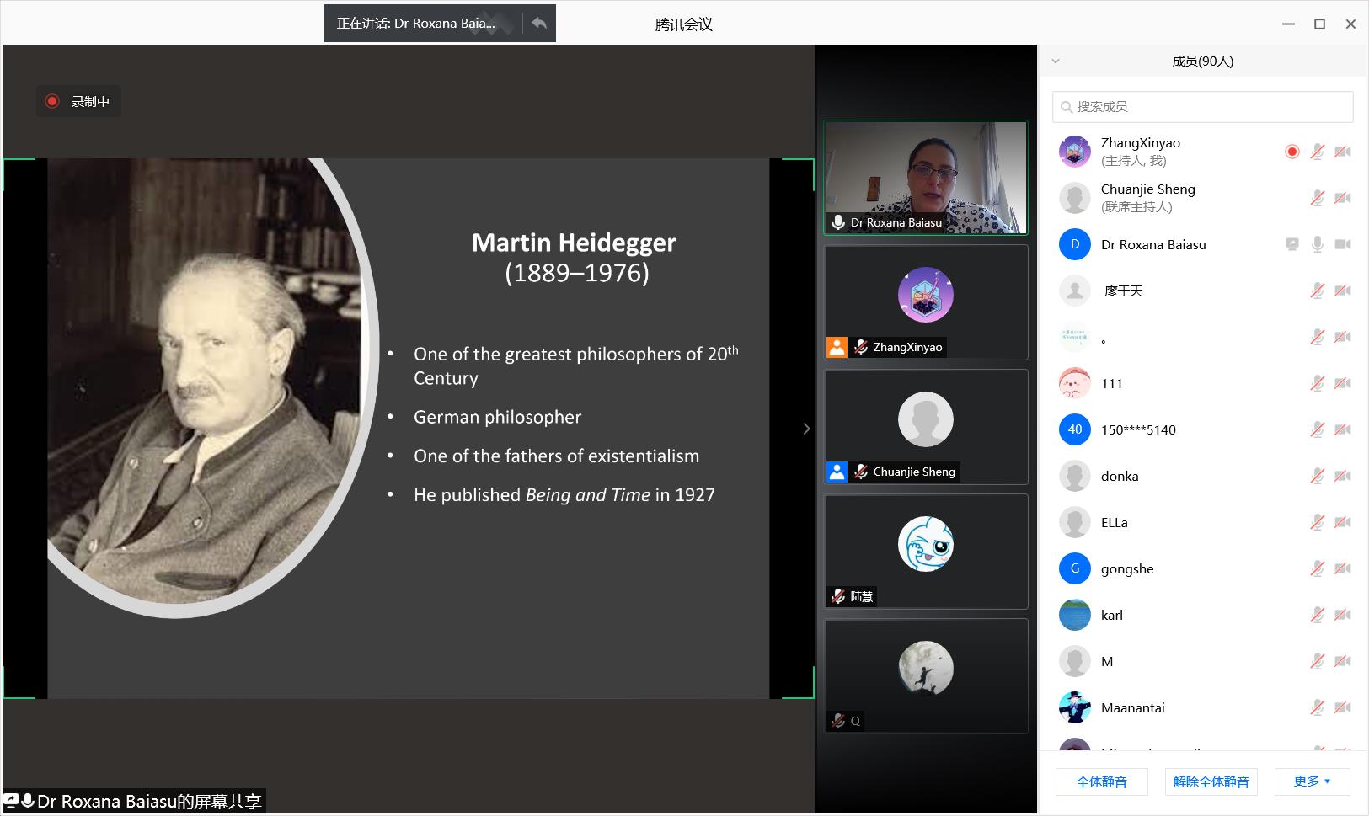The image size is (1369, 816).
Task: Select Maanantai in the member list
Action: point(1132,707)
